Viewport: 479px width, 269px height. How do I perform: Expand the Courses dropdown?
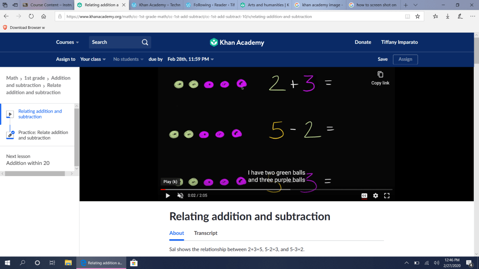(67, 42)
